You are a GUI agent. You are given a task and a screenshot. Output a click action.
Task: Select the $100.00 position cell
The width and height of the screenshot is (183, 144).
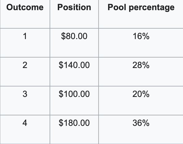74,101
